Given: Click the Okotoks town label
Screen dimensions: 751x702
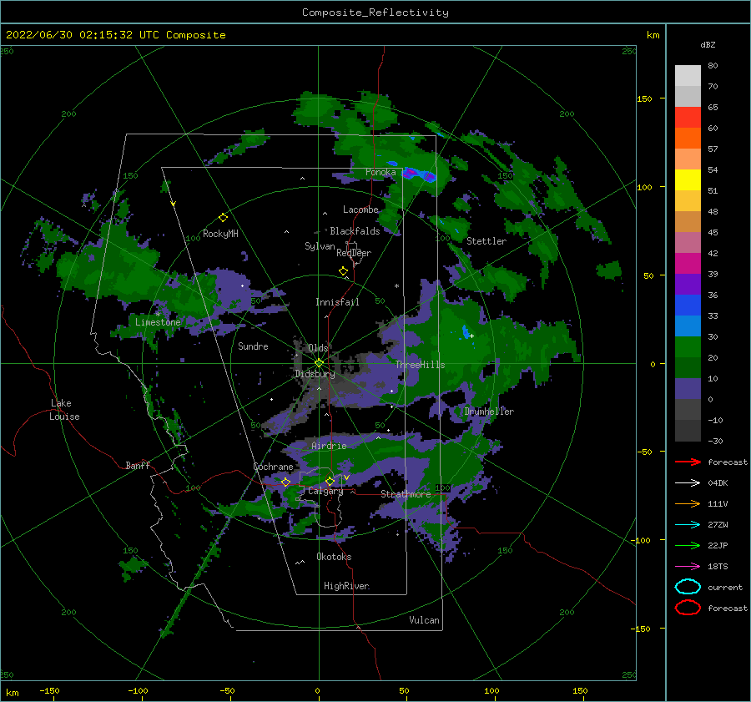Looking at the screenshot, I should (x=334, y=557).
